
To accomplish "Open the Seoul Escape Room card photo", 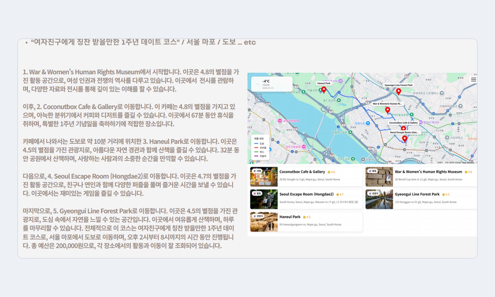I will [x=264, y=200].
